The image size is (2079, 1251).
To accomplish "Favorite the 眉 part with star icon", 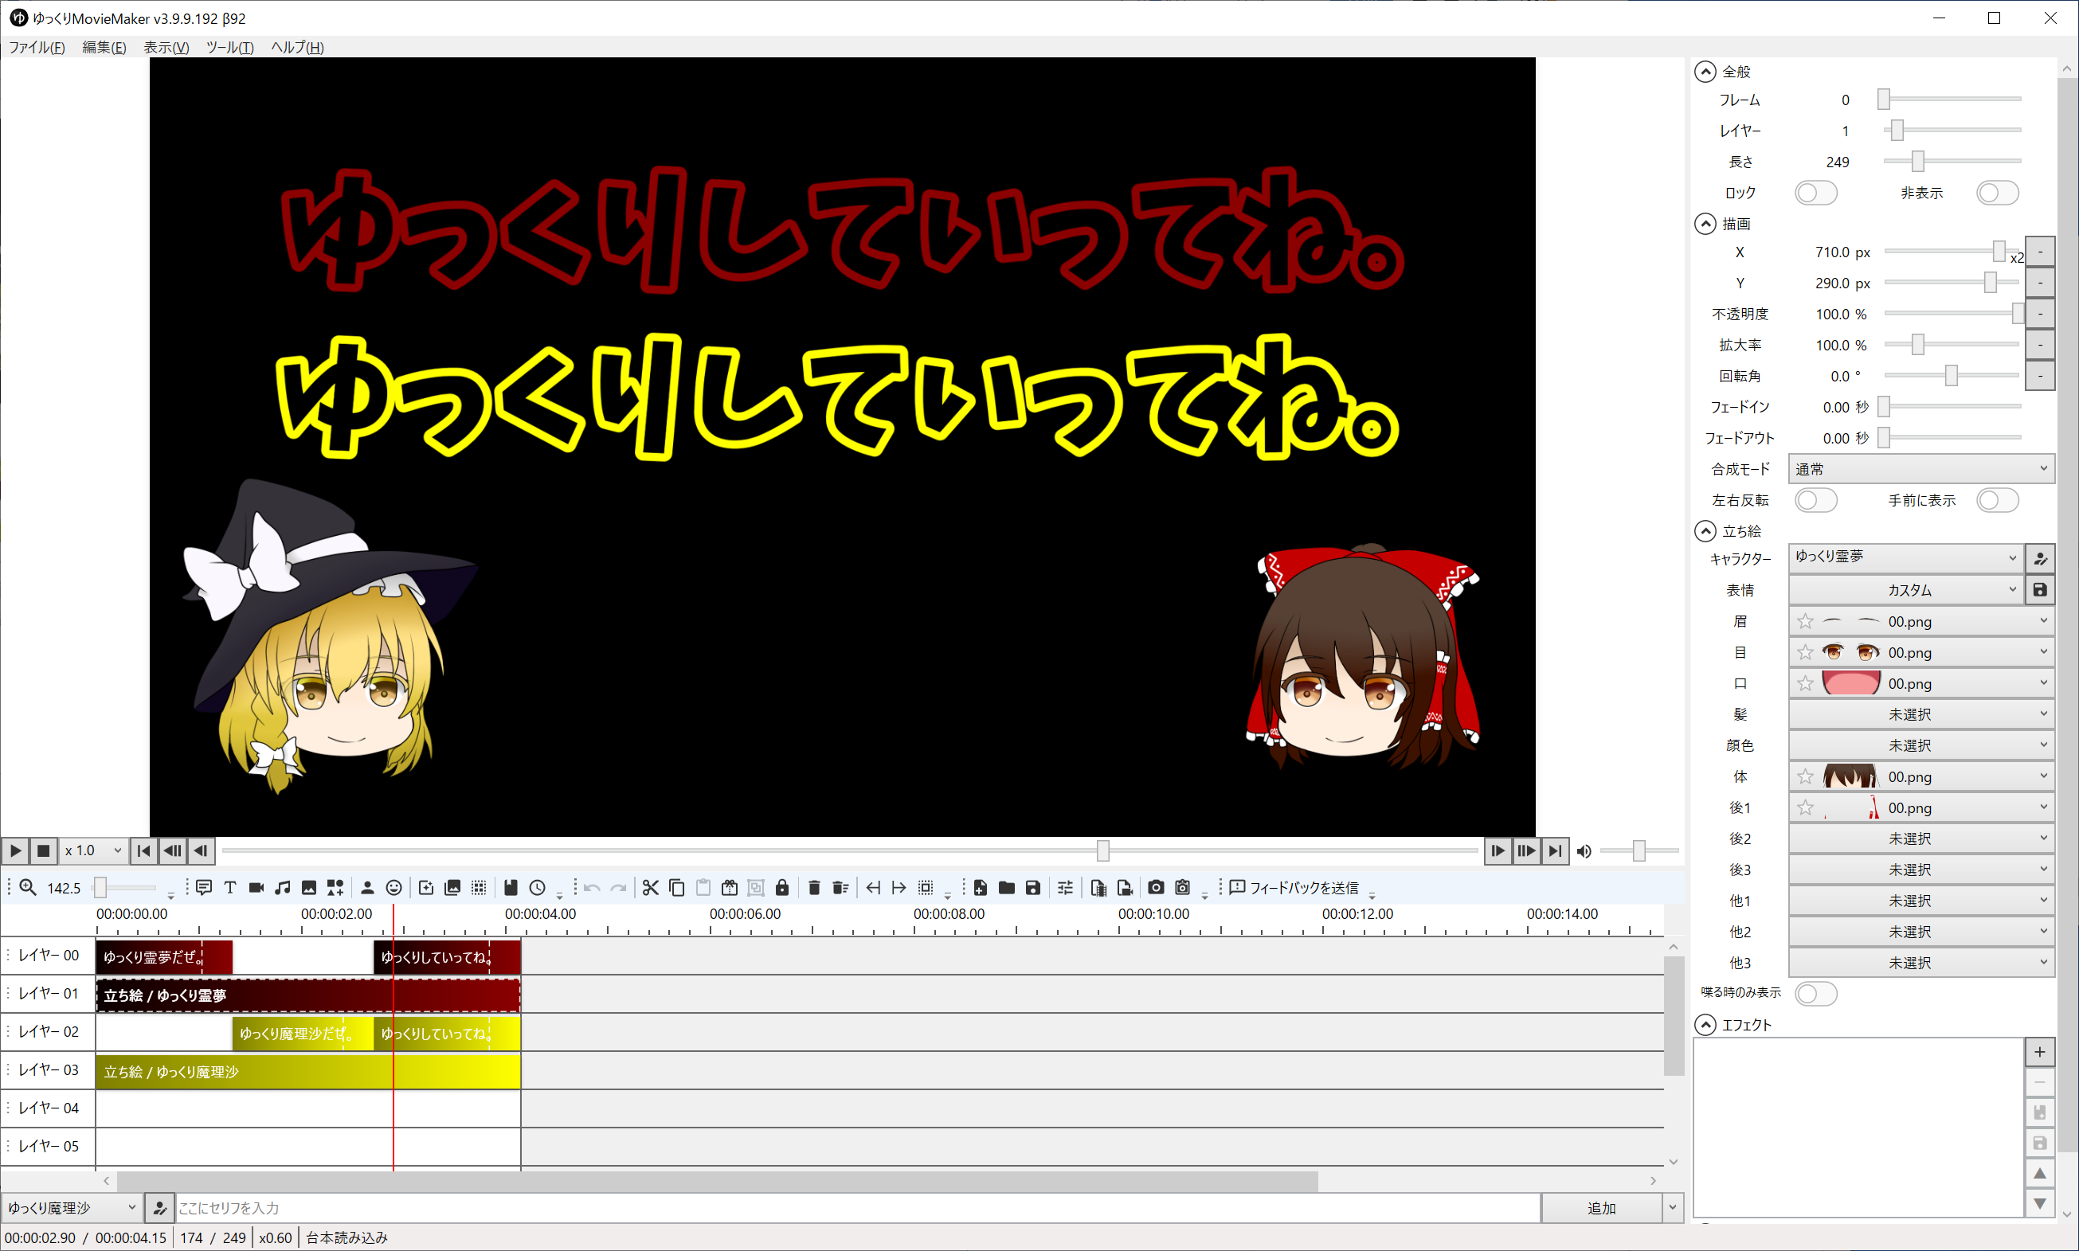I will (x=1805, y=621).
